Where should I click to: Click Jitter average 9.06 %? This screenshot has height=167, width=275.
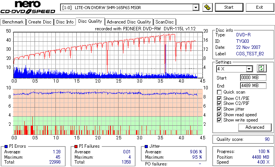click(x=196, y=152)
